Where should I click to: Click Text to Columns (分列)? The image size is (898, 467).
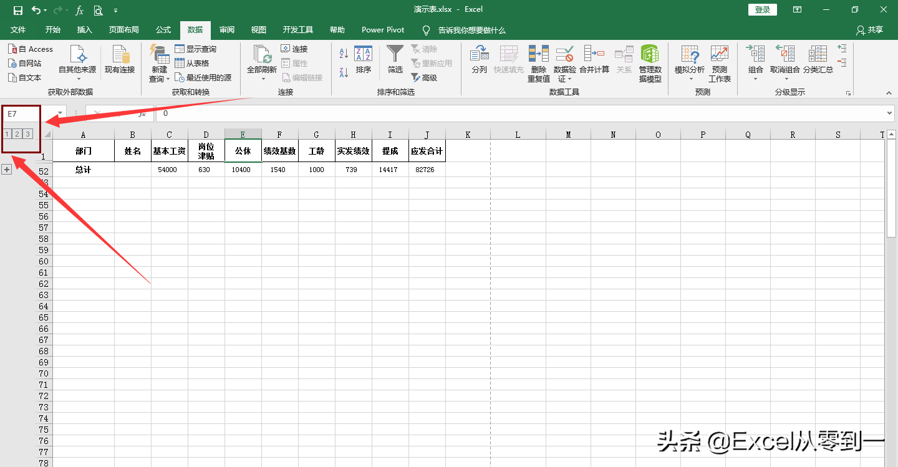click(479, 60)
